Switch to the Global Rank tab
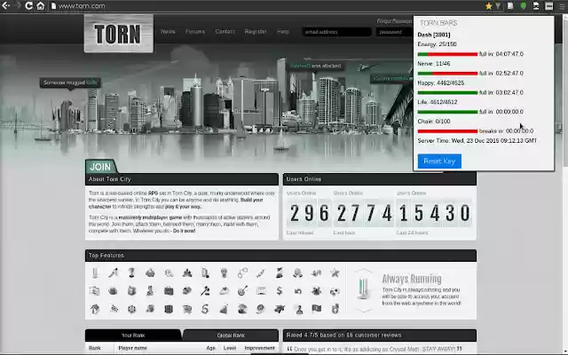 click(231, 335)
